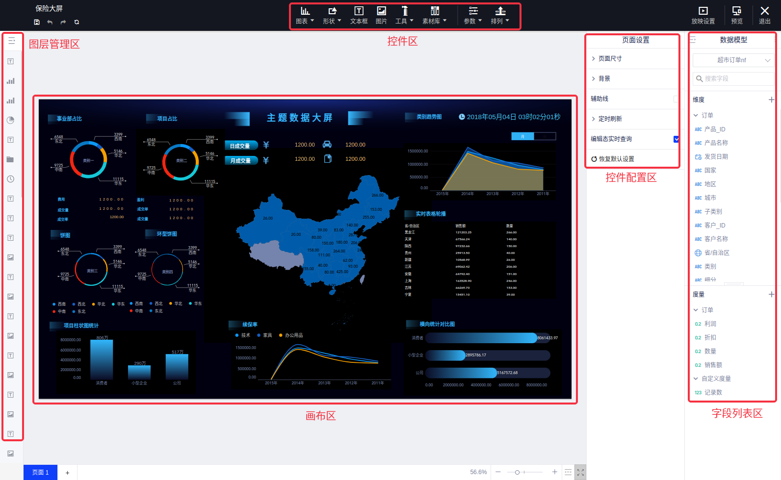The width and height of the screenshot is (781, 480).
Task: Expand the 页面尺寸 section
Action: [610, 58]
